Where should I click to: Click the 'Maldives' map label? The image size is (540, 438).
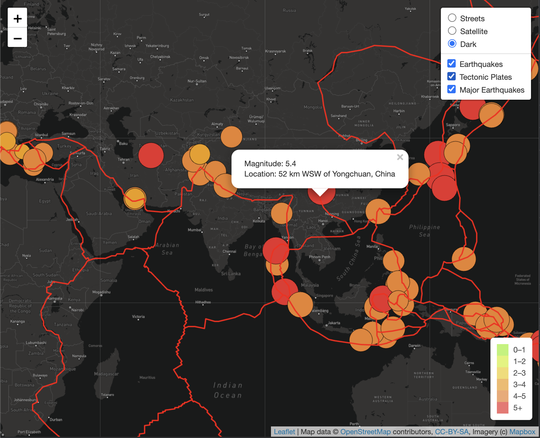click(x=204, y=290)
